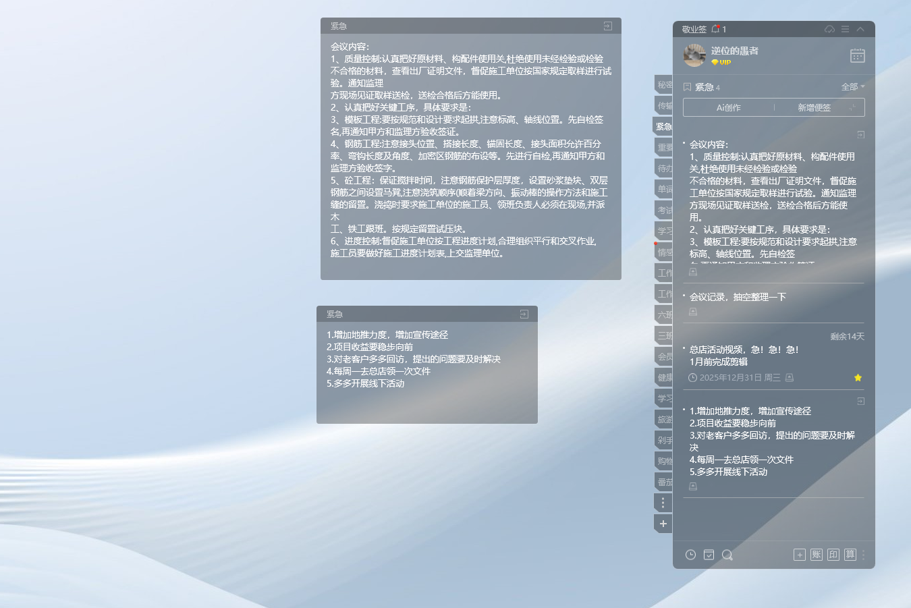Open the calendar icon beside the username
Viewport: 911px width, 608px height.
point(858,55)
